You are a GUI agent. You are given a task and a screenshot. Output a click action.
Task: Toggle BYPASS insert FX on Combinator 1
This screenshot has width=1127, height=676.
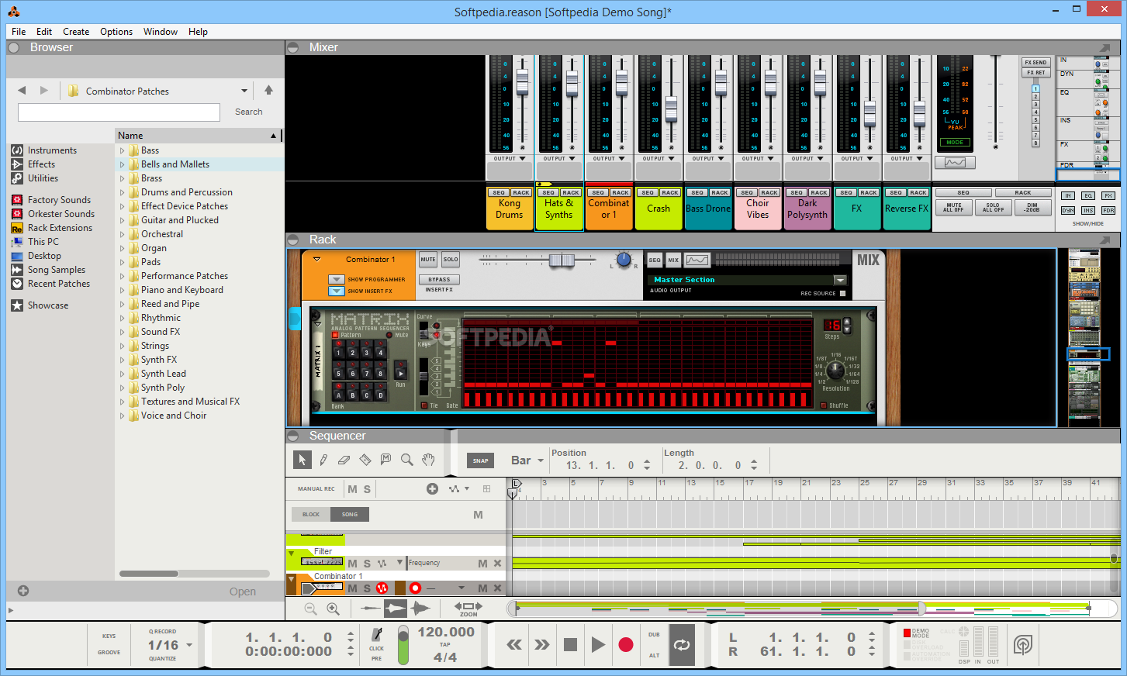[x=439, y=279]
